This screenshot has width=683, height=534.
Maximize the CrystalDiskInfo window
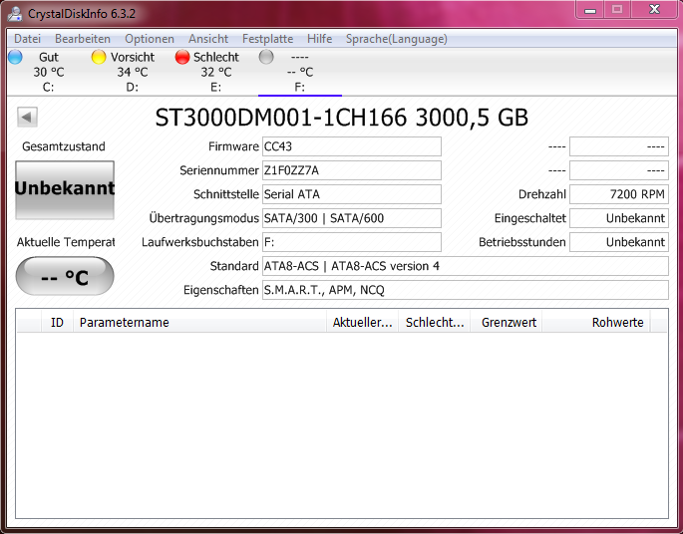coord(617,10)
